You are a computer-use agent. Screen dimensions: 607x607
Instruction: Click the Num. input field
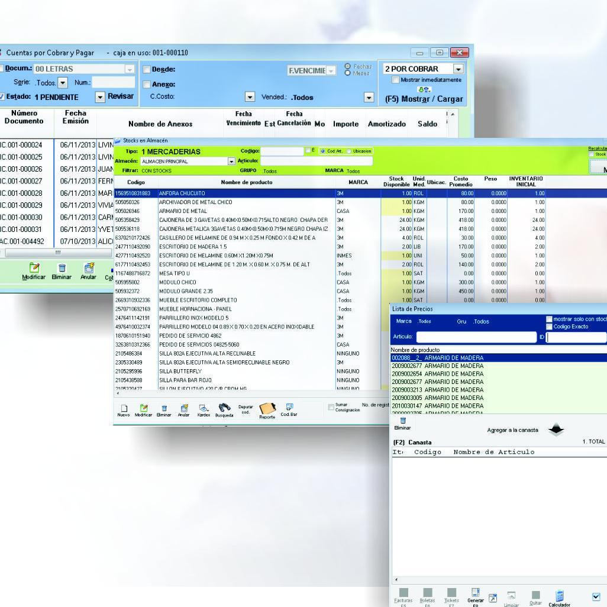[114, 82]
